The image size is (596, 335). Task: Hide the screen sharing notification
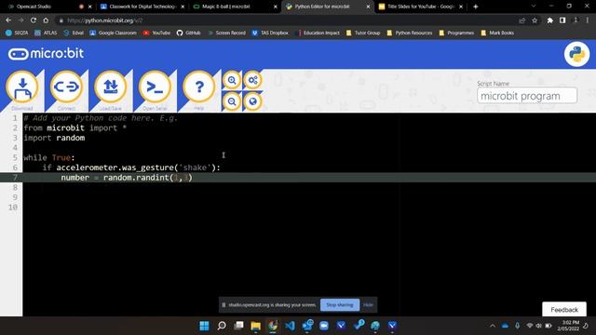(x=368, y=304)
